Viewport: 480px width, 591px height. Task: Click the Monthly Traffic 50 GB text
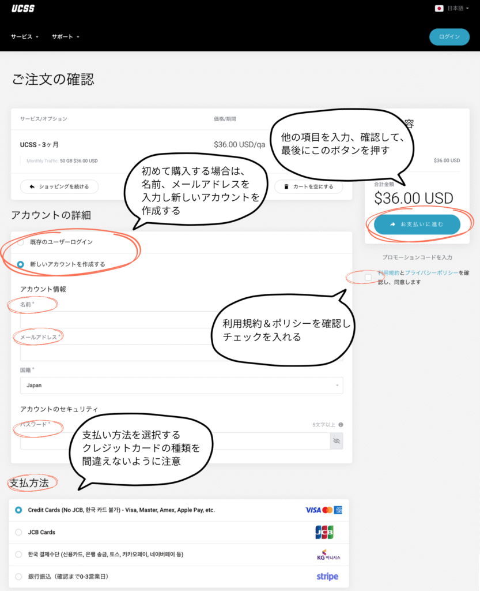pyautogui.click(x=62, y=161)
